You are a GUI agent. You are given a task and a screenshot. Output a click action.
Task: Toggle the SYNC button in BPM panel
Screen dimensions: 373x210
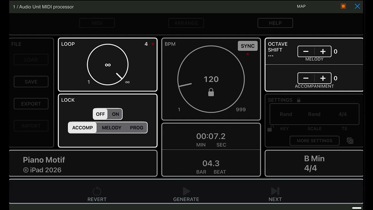point(248,46)
